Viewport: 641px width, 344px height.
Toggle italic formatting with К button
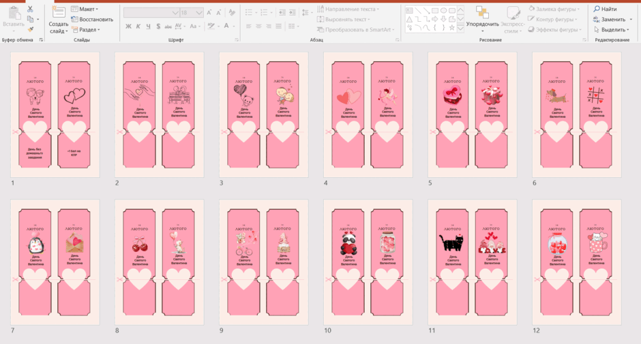(138, 26)
